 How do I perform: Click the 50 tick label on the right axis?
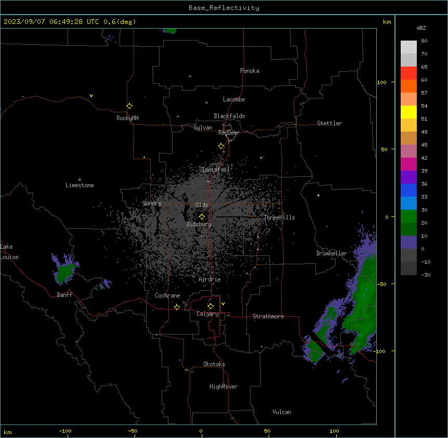[x=384, y=149]
